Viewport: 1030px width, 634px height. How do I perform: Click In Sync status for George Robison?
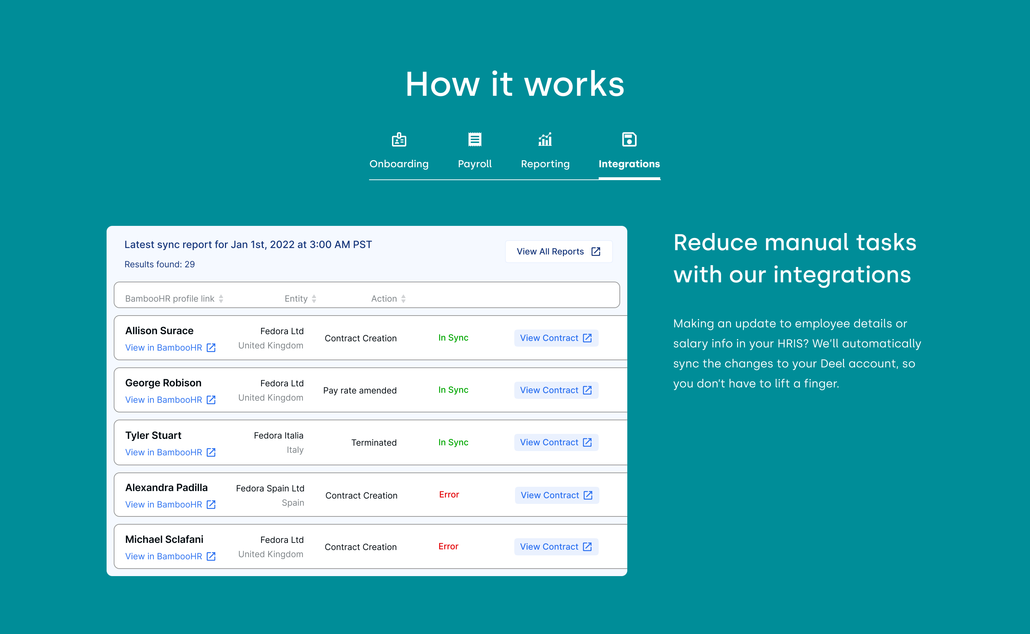coord(453,390)
